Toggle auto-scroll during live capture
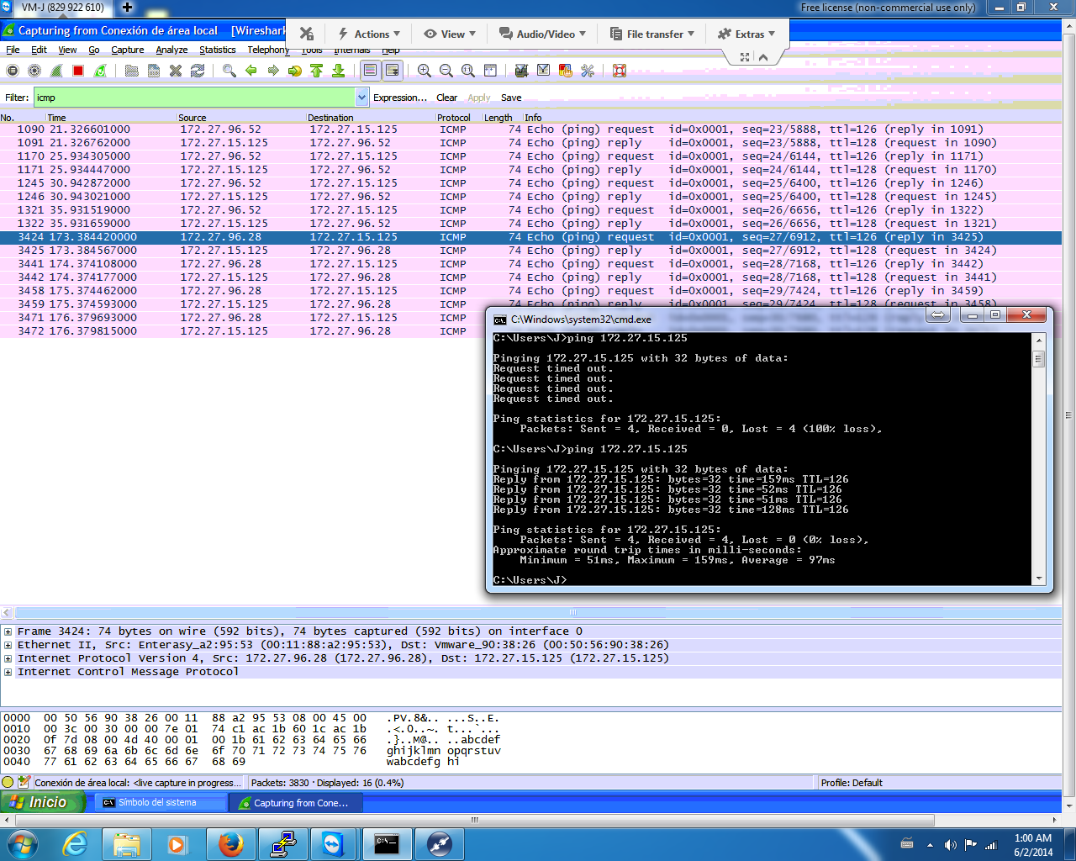Viewport: 1076px width, 861px height. 393,71
